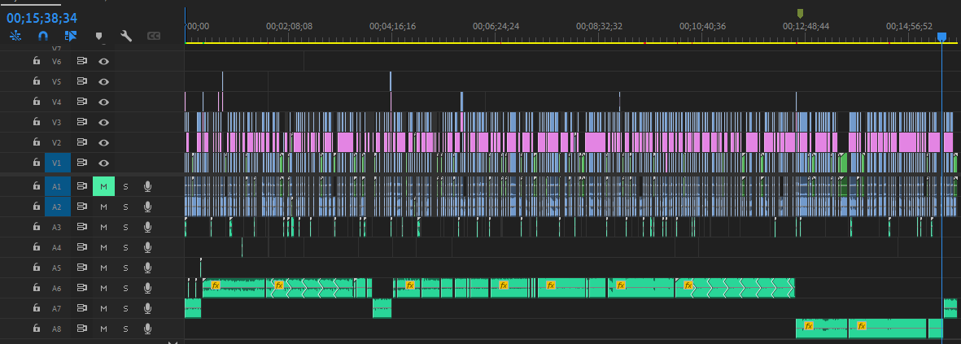Target track V3 label

pos(57,122)
